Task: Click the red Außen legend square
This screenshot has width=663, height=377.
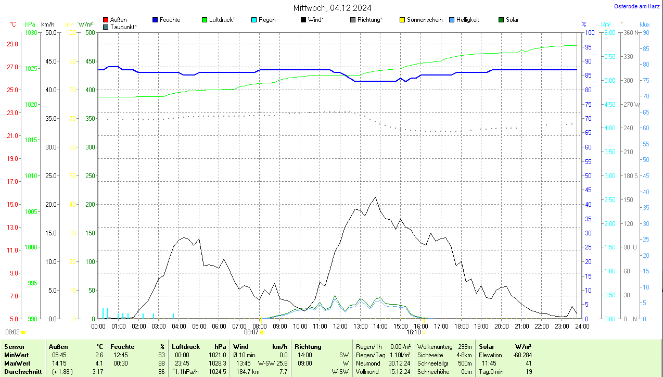Action: pyautogui.click(x=106, y=20)
